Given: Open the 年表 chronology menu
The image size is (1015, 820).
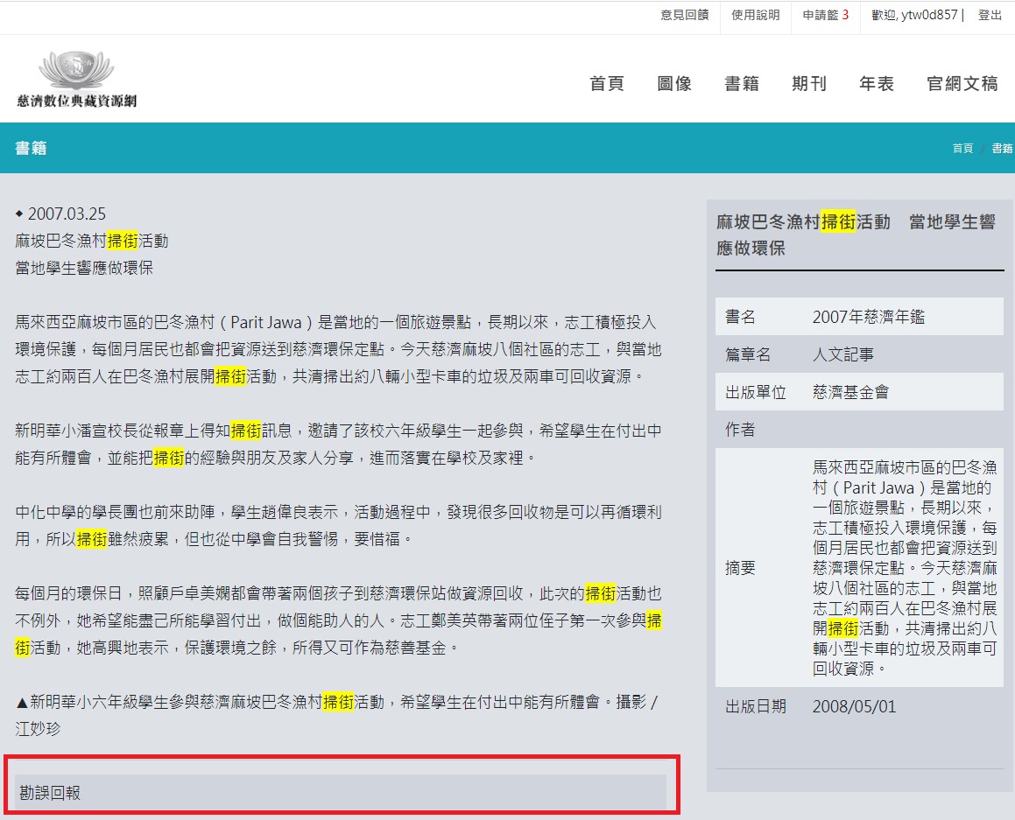Looking at the screenshot, I should [876, 83].
